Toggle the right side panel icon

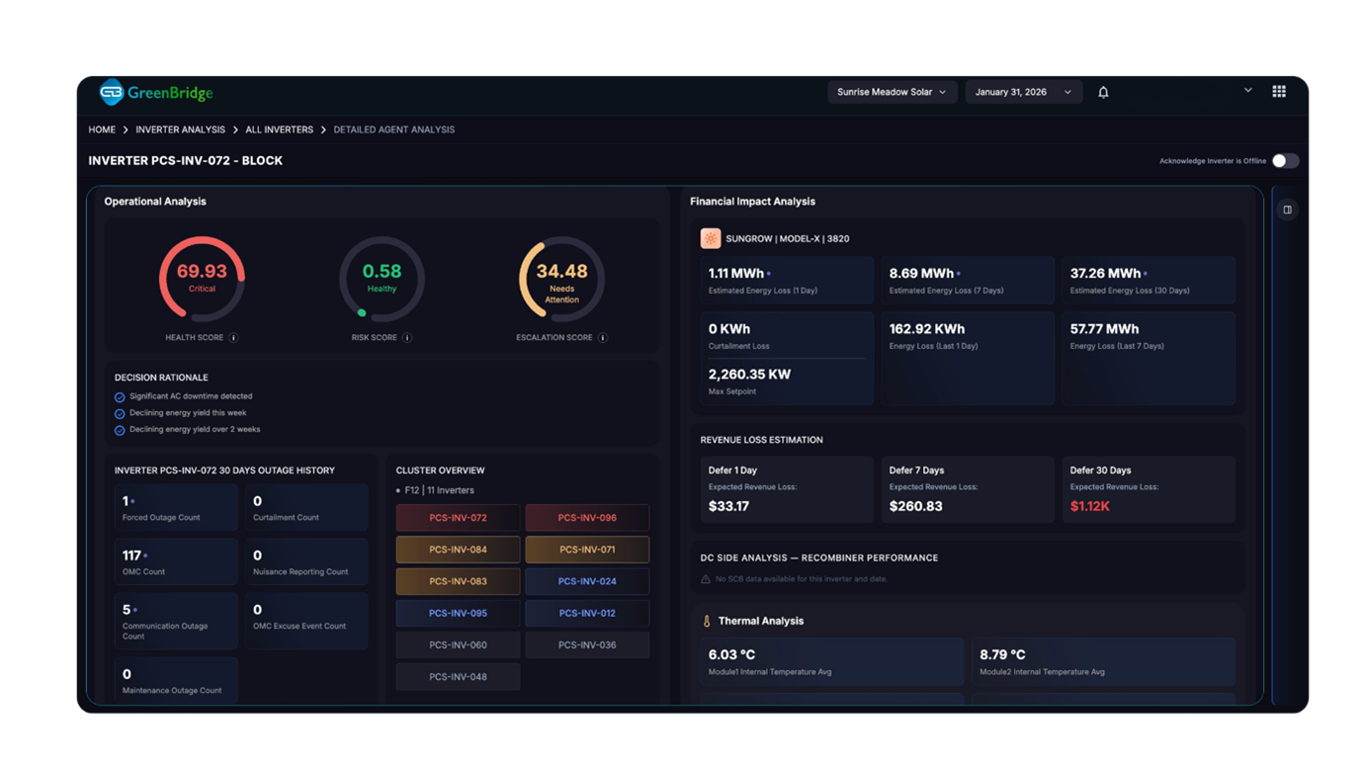tap(1287, 210)
